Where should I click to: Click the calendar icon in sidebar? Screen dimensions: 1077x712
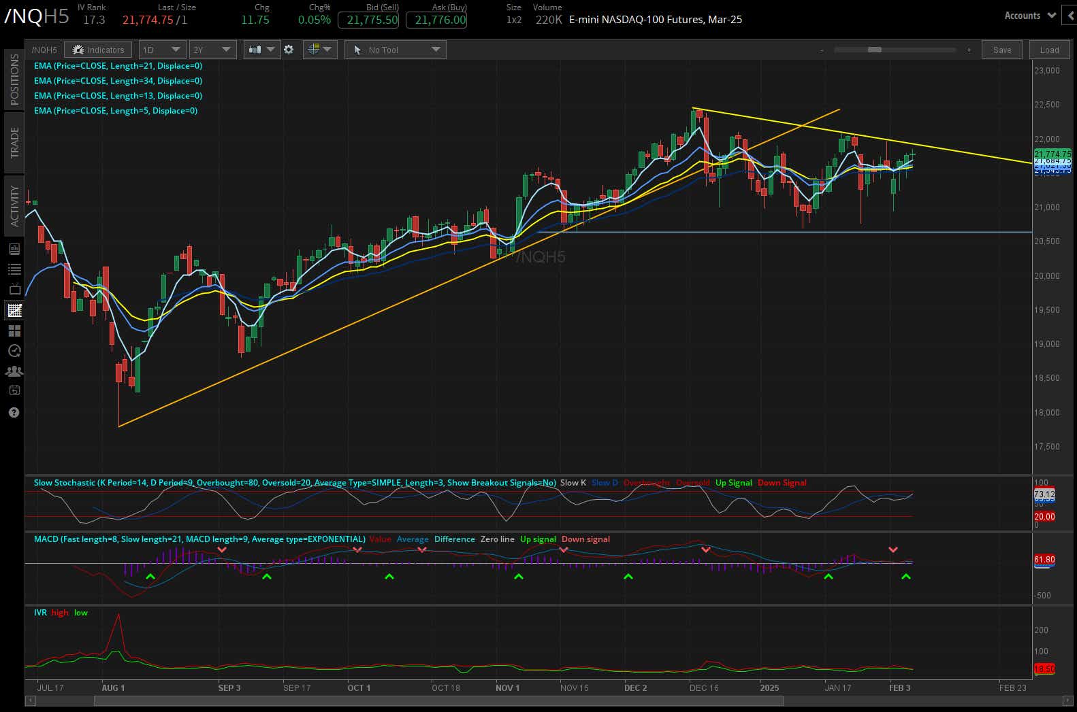(x=14, y=391)
